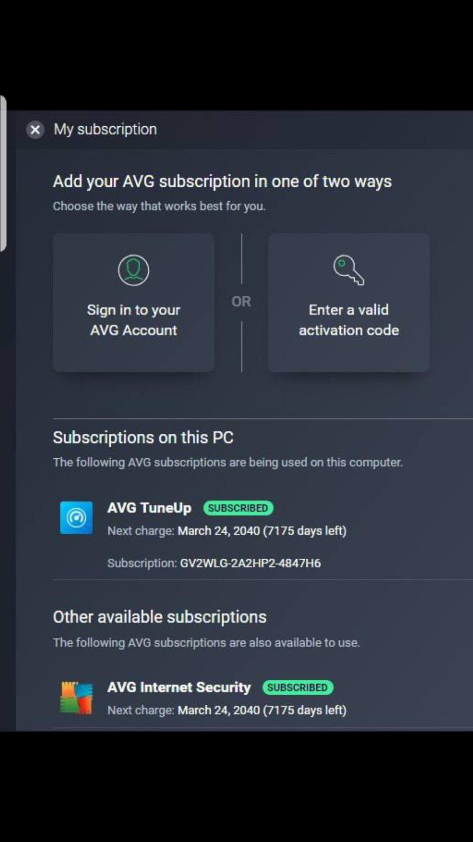Select "Enter a valid activation code" text
Screen dimensions: 473x842
pyautogui.click(x=349, y=320)
